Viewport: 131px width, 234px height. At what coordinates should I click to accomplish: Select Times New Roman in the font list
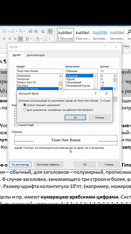click(x=37, y=89)
